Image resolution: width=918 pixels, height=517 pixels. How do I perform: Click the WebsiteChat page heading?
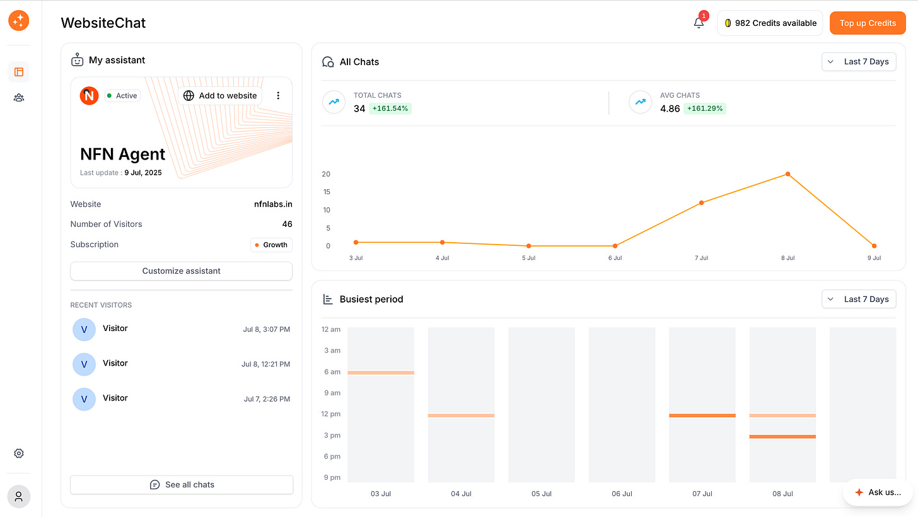point(103,23)
